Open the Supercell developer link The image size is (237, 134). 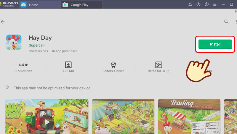click(x=36, y=45)
